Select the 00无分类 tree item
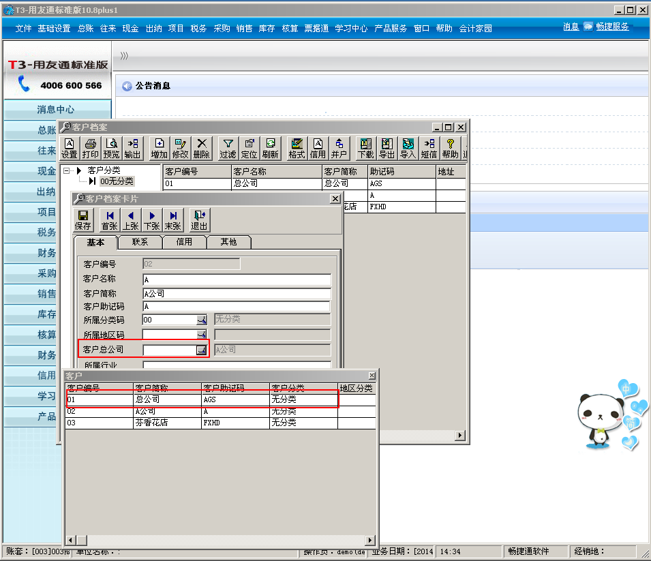 coord(117,181)
